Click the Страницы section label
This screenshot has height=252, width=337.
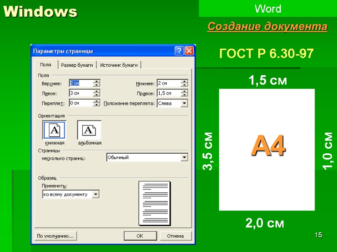[x=49, y=151]
